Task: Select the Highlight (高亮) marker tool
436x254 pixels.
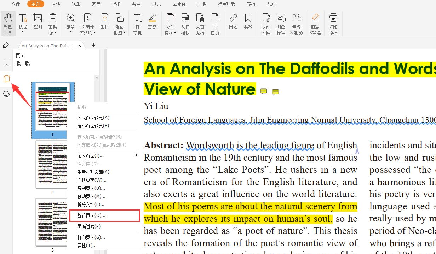Action: click(x=152, y=20)
